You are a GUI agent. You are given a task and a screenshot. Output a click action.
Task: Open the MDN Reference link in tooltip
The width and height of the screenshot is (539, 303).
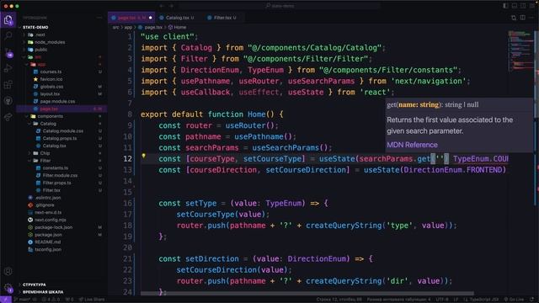click(412, 145)
